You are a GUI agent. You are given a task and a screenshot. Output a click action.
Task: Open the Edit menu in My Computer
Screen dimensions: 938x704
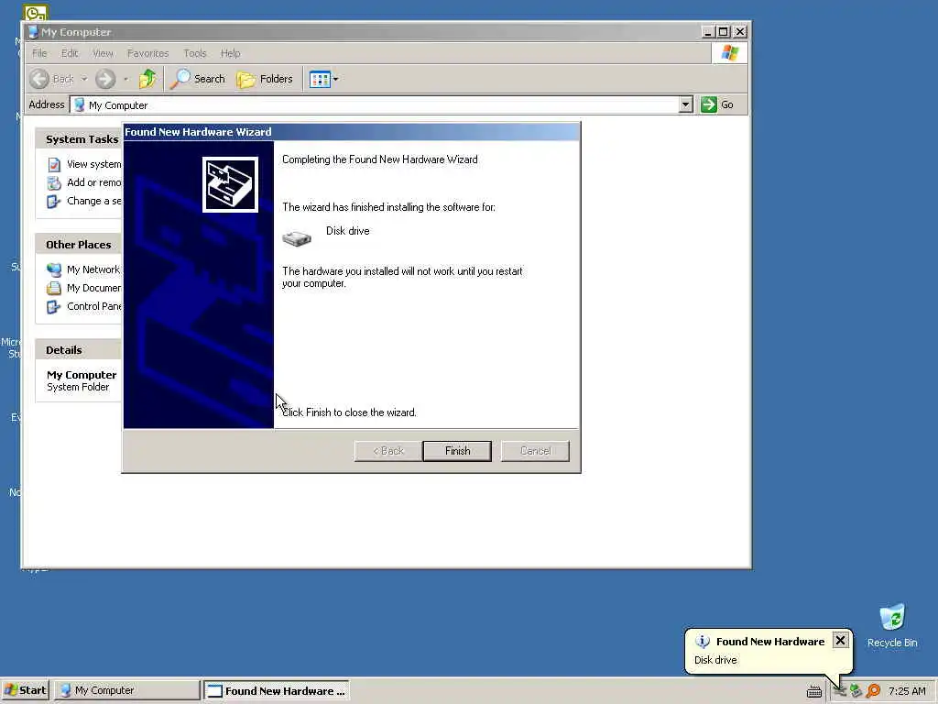pyautogui.click(x=70, y=53)
